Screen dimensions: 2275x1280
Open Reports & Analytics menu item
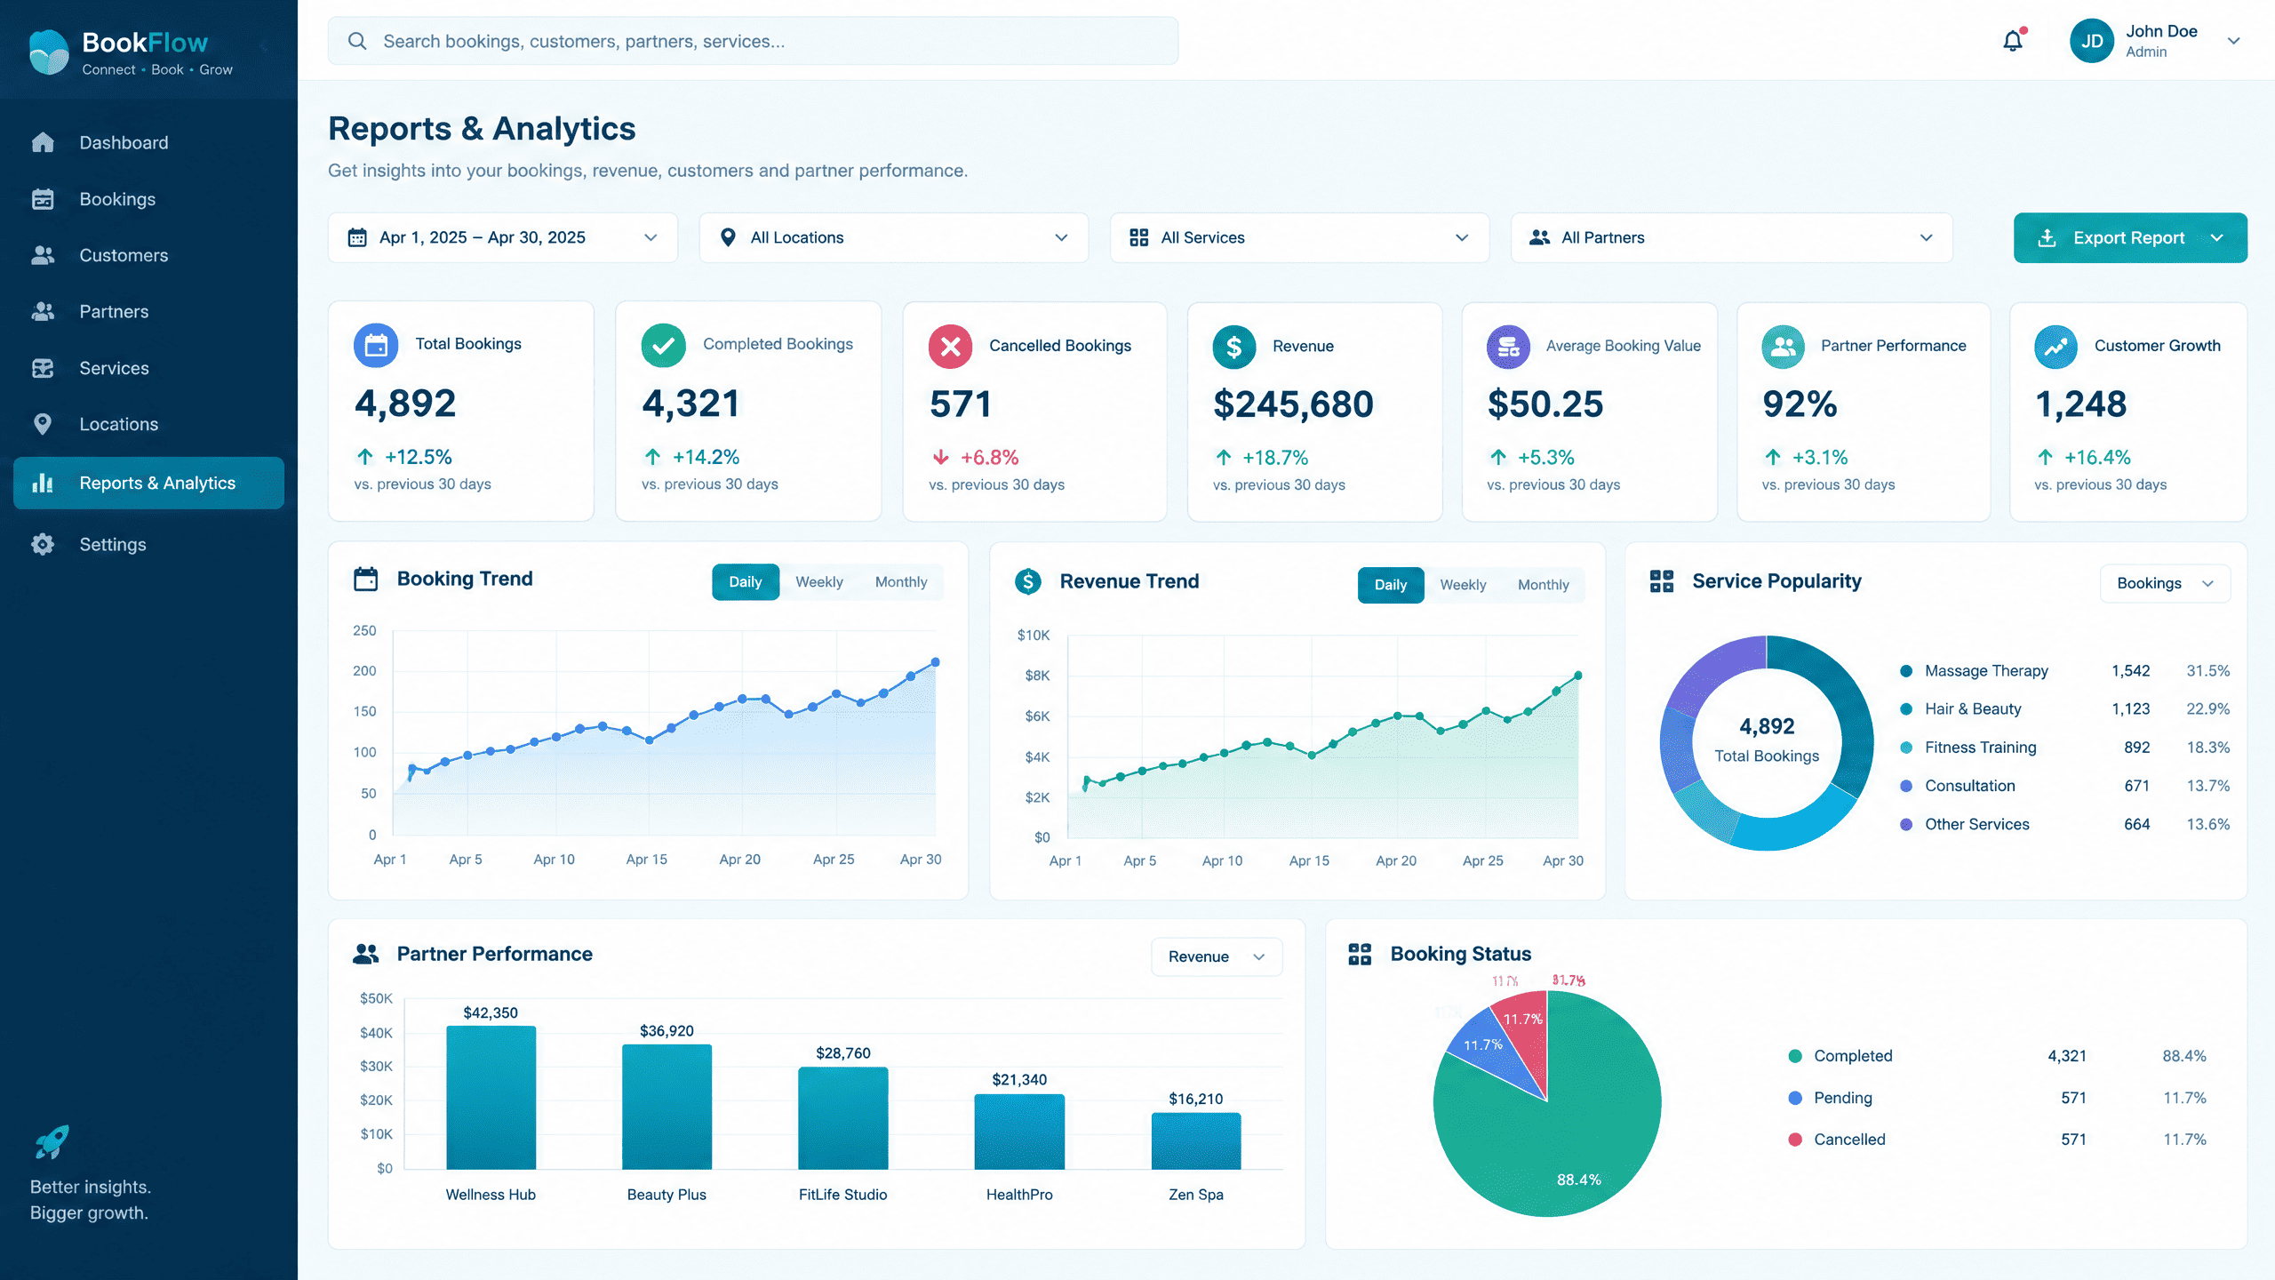point(149,483)
